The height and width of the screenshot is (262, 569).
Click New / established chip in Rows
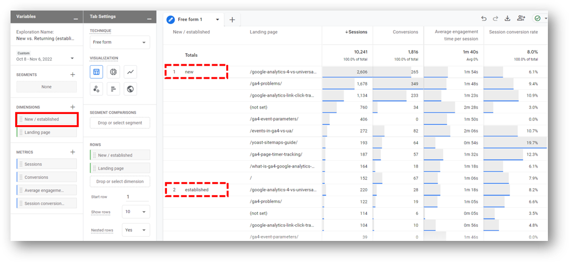(x=120, y=155)
